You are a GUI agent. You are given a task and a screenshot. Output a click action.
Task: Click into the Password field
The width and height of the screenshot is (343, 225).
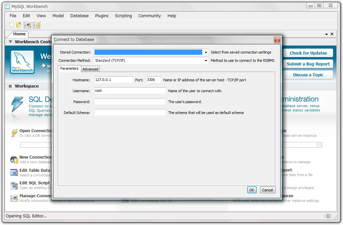coord(130,102)
